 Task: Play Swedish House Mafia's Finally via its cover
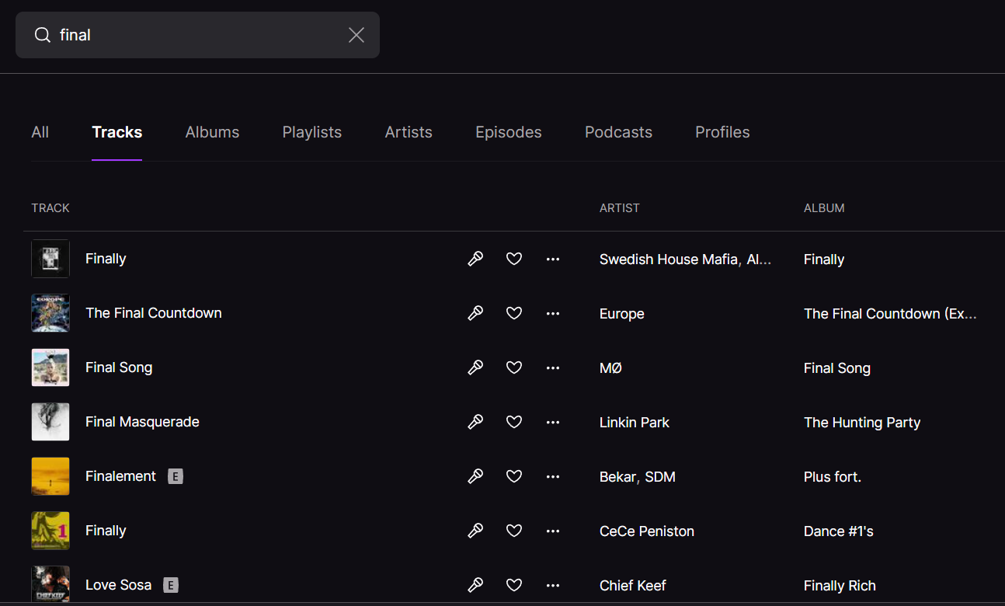point(50,259)
